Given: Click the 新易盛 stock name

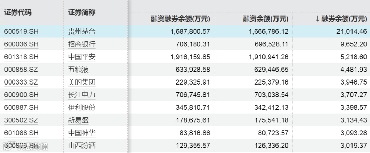Looking at the screenshot, I should [x=78, y=120].
